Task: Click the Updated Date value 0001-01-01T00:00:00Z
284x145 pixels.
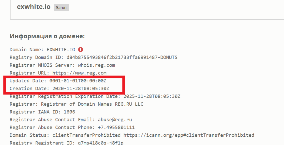Action: click(78, 81)
